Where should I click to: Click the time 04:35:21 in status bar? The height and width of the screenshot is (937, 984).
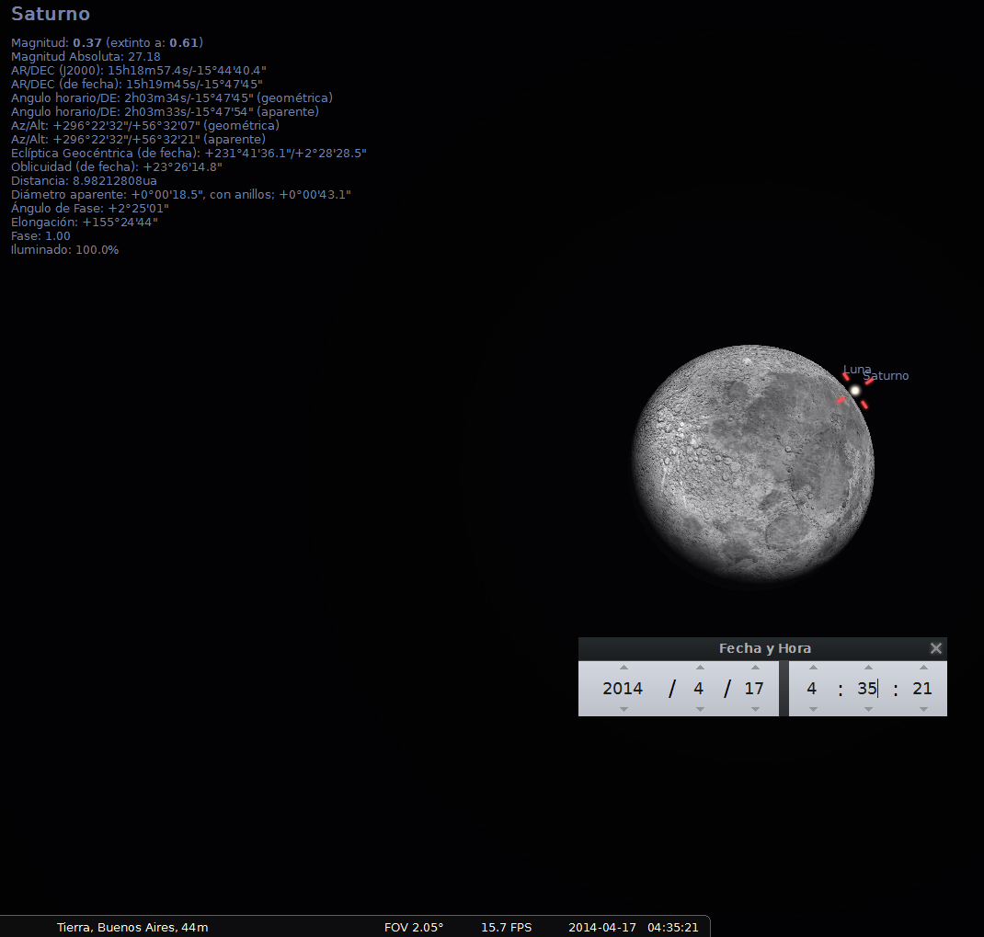673,928
